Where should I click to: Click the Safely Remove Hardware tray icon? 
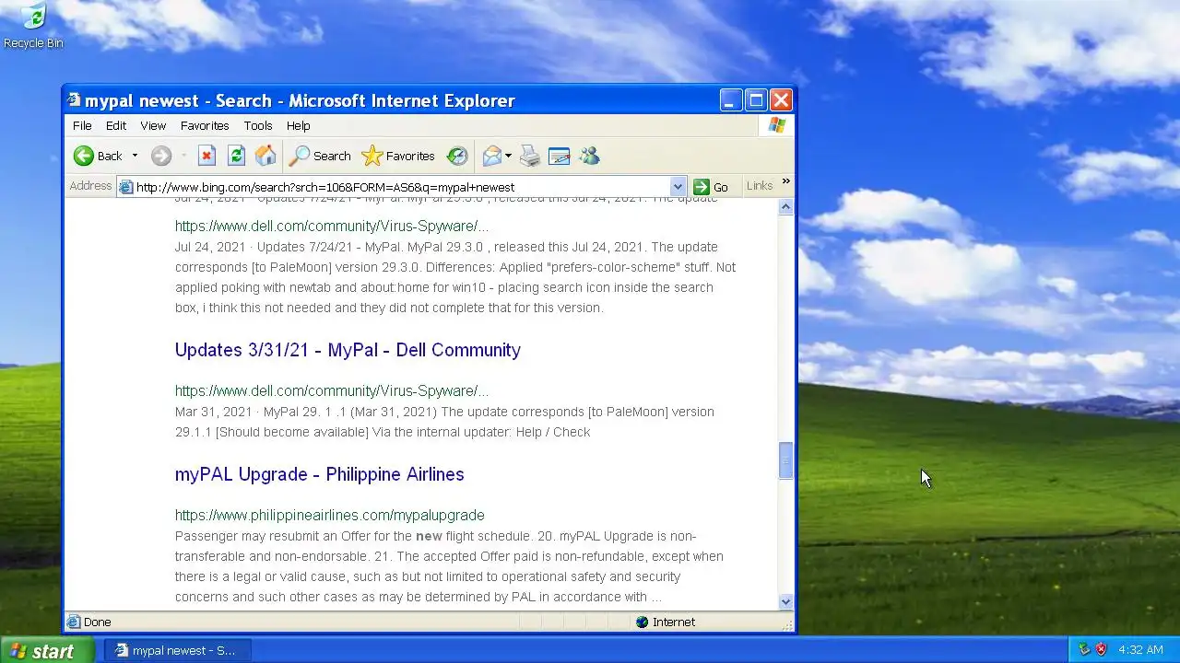[x=1084, y=650]
